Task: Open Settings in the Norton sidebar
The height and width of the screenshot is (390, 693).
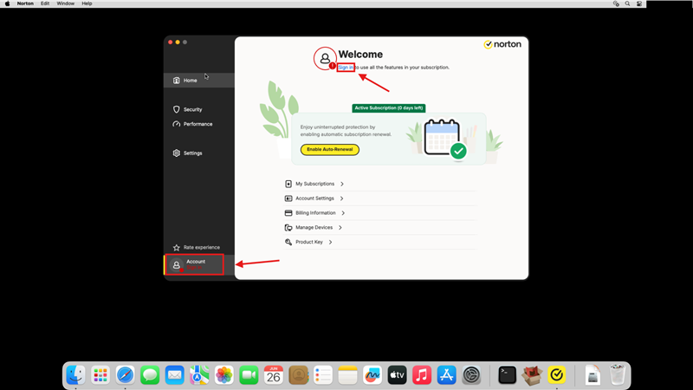Action: [x=199, y=153]
